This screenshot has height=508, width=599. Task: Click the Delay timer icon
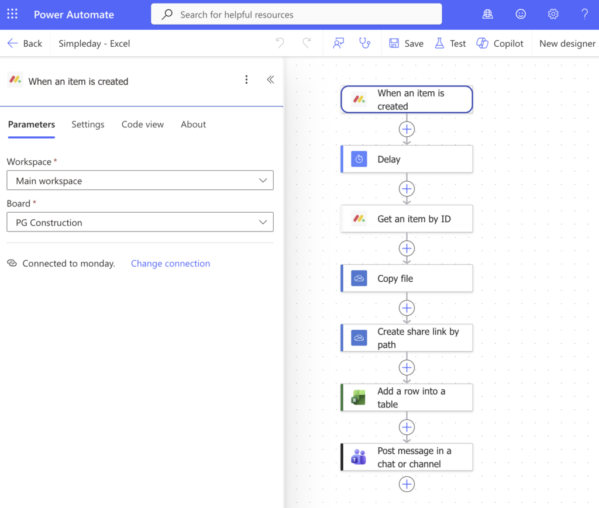click(359, 159)
